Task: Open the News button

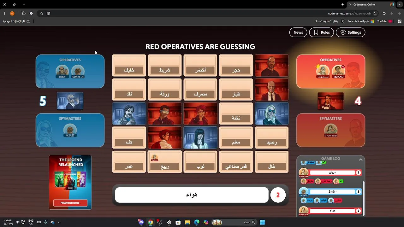Action: coord(298,32)
